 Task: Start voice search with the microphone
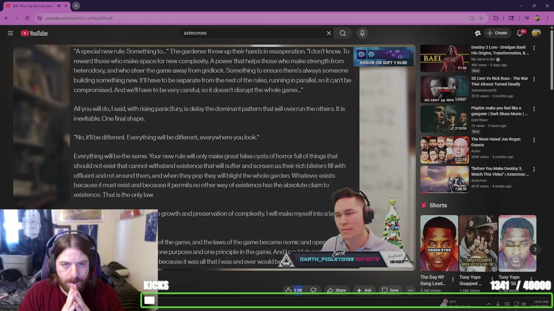(x=362, y=33)
